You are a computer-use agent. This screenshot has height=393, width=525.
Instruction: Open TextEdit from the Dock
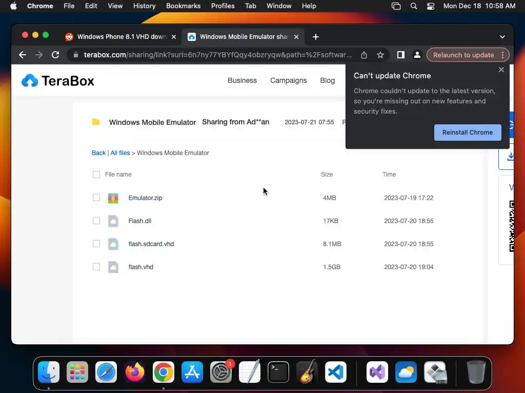point(250,372)
